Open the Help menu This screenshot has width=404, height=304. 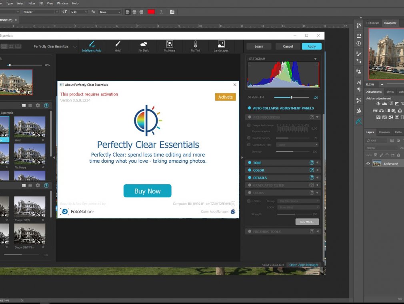(75, 3)
